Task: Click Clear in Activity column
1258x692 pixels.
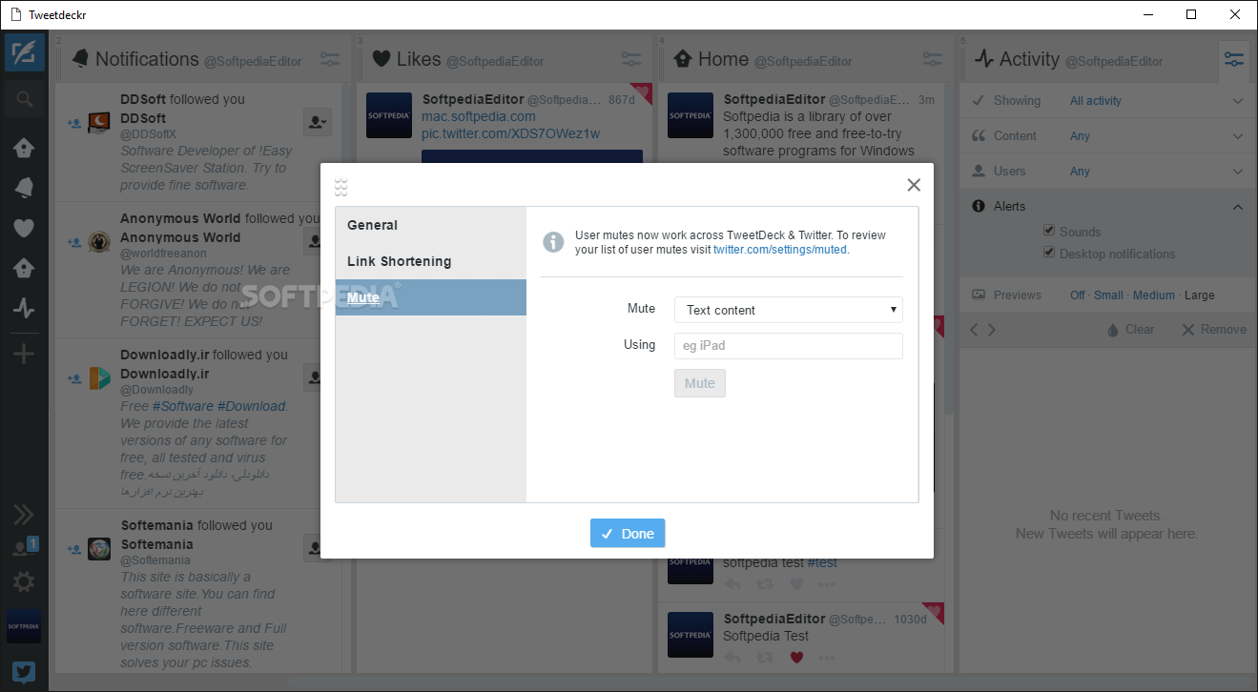Action: (x=1130, y=330)
